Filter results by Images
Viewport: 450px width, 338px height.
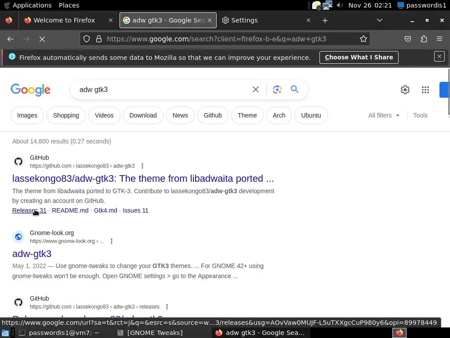[27, 115]
